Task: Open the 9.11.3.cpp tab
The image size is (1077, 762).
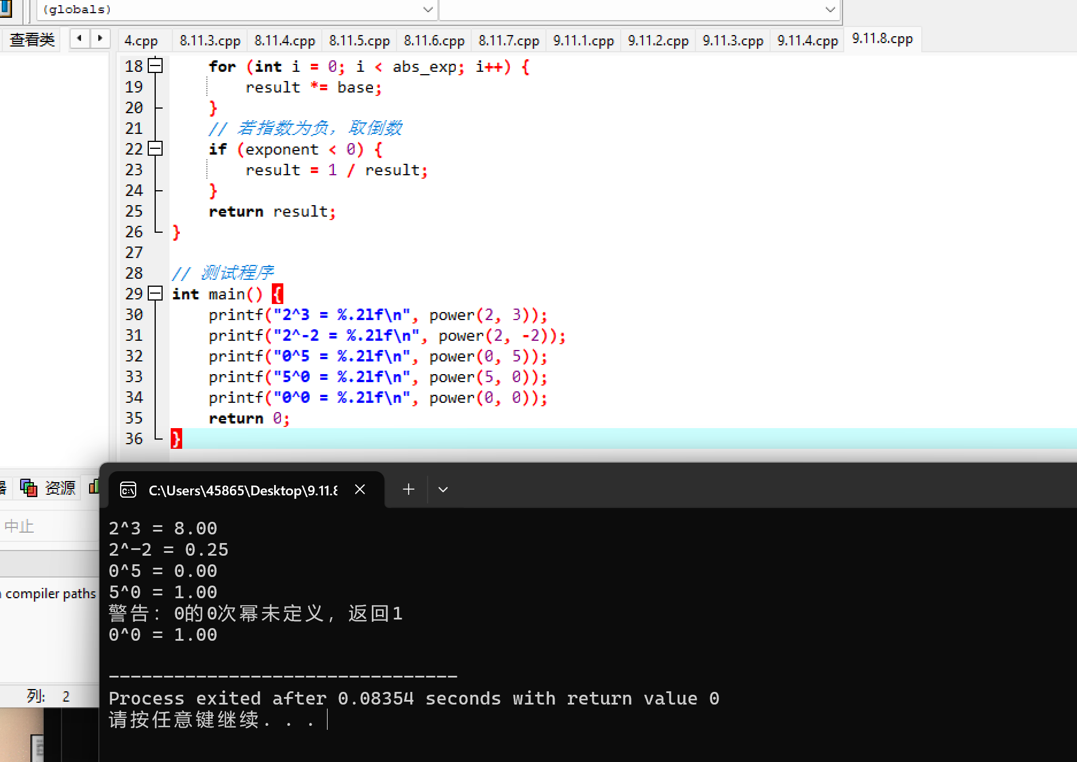Action: [x=733, y=41]
